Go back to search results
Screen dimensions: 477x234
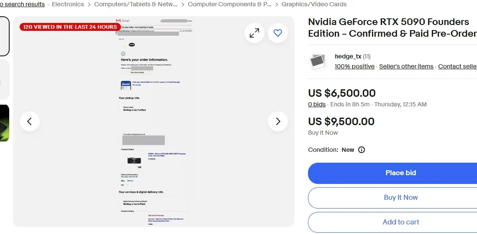point(22,4)
